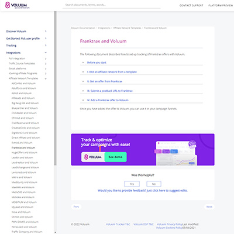Open the dashboard preview image in banner
The width and height of the screenshot is (234, 234).
point(176,153)
